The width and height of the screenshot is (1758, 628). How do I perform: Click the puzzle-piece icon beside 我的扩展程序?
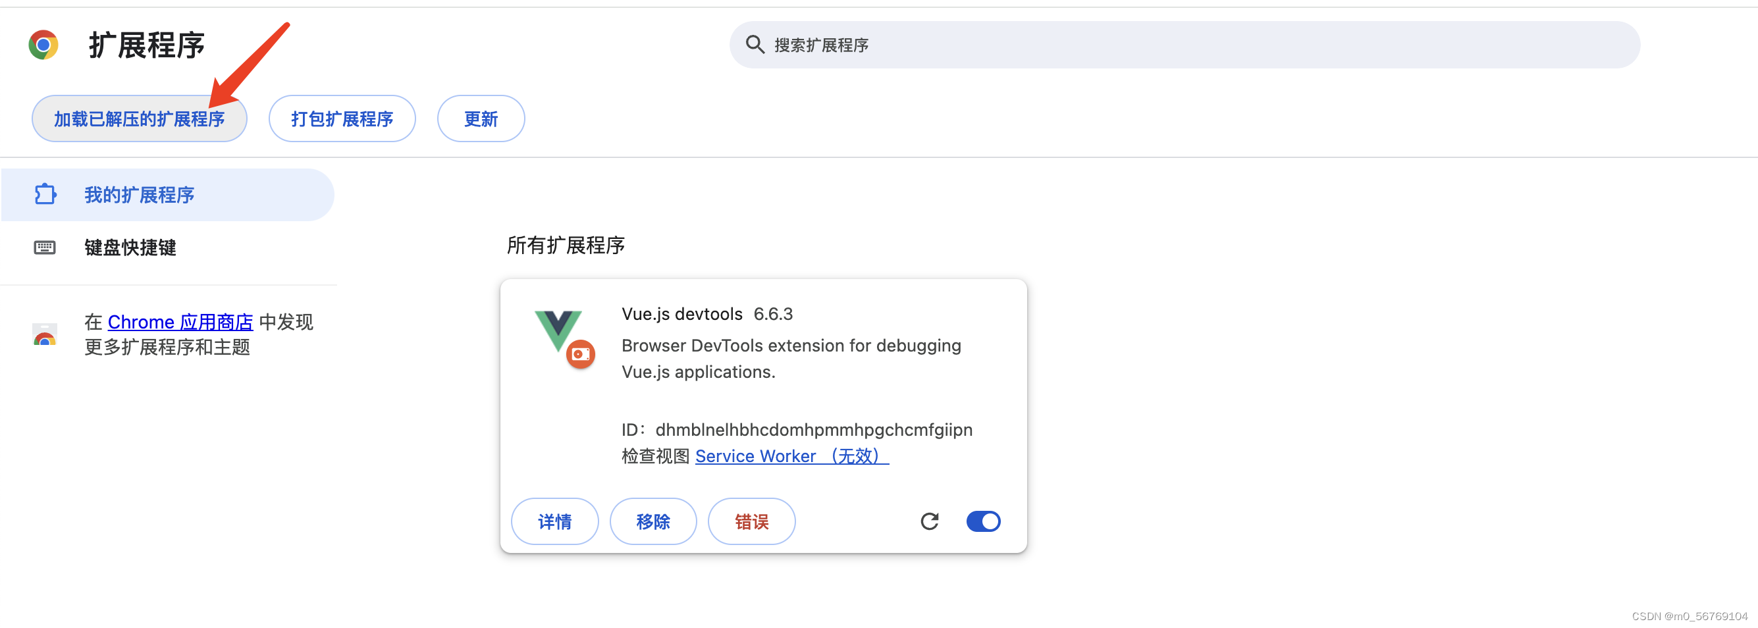[x=44, y=195]
